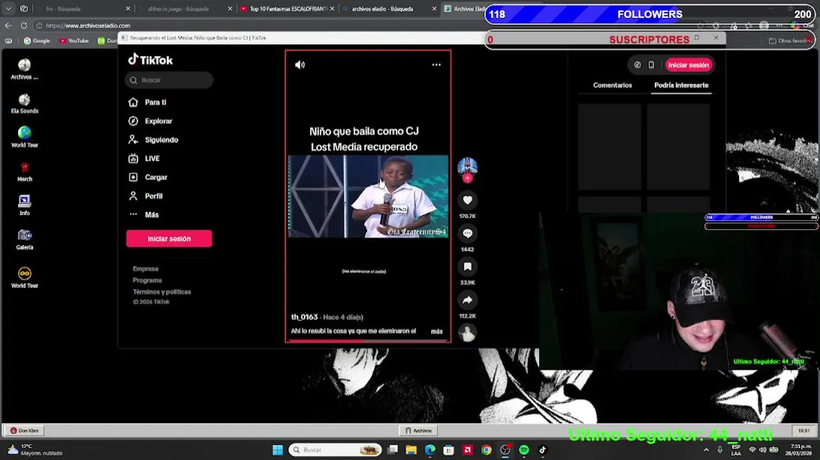The height and width of the screenshot is (460, 820).
Task: Click the browser address bar URL
Action: coord(87,26)
